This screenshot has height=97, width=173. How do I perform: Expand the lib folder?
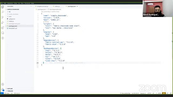click(10, 12)
